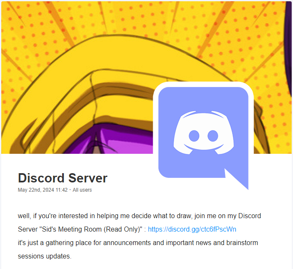Click the white border around Discord icon
The height and width of the screenshot is (269, 293).
click(203, 84)
